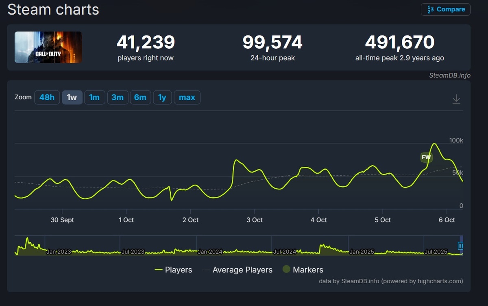This screenshot has height=306, width=488.
Task: Grab the navigator range handle at right
Action: click(461, 246)
